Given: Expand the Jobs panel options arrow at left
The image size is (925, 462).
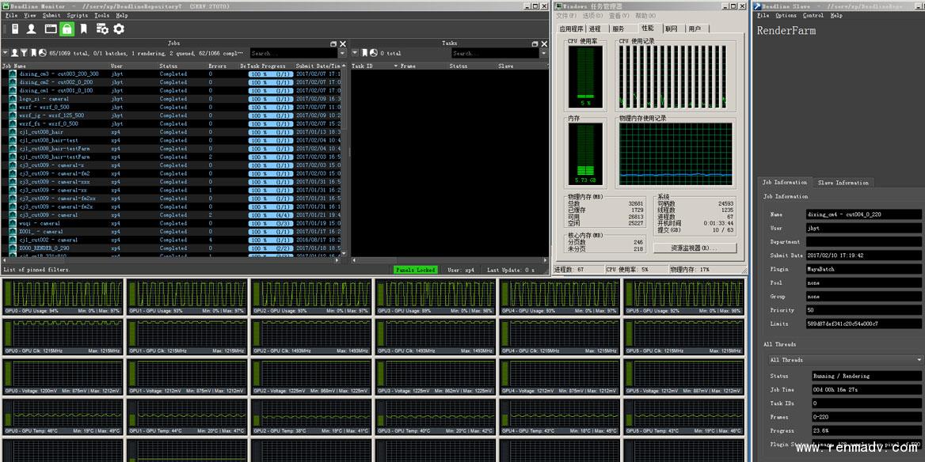Looking at the screenshot, I should (5, 53).
